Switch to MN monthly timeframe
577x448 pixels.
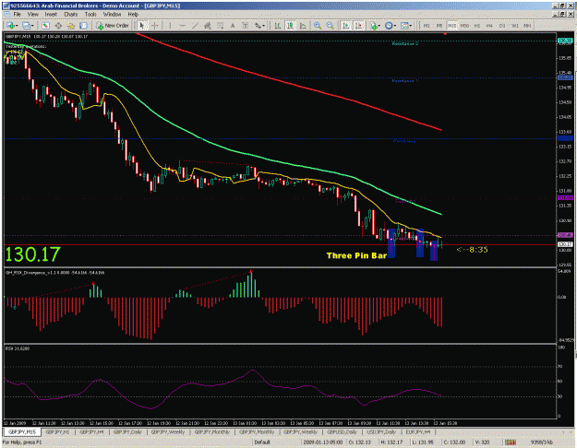[527, 26]
